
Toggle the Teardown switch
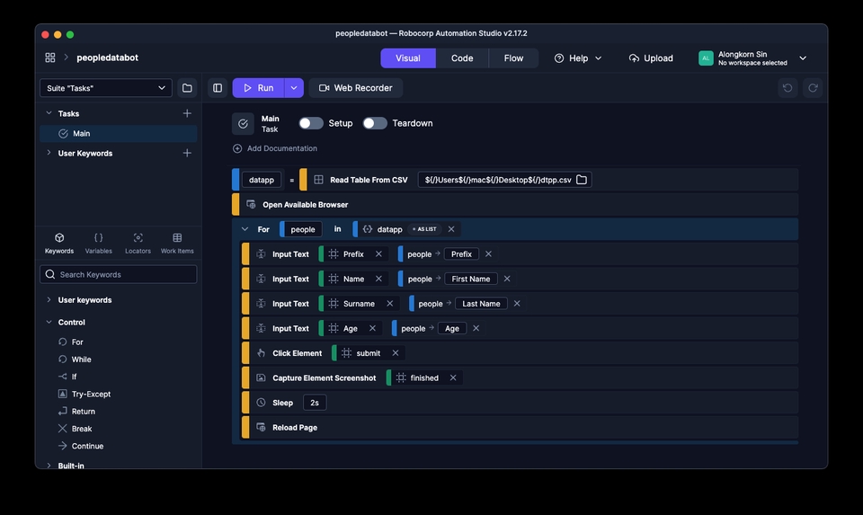375,123
